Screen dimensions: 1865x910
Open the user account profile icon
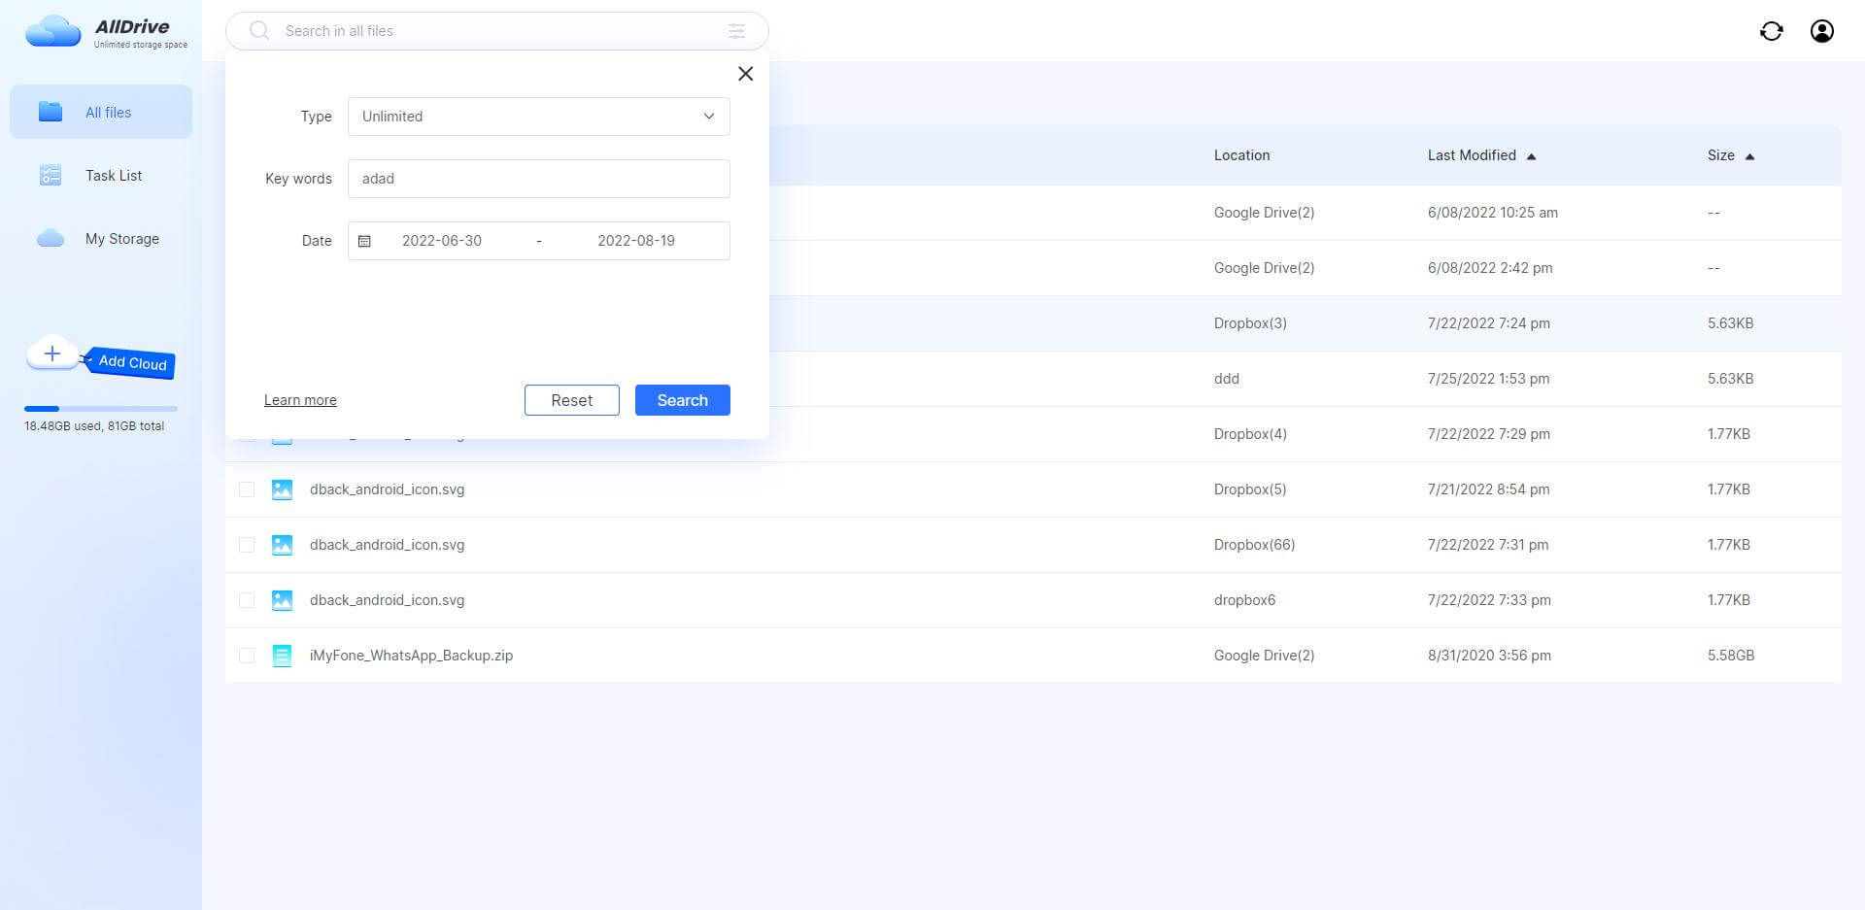click(x=1822, y=31)
